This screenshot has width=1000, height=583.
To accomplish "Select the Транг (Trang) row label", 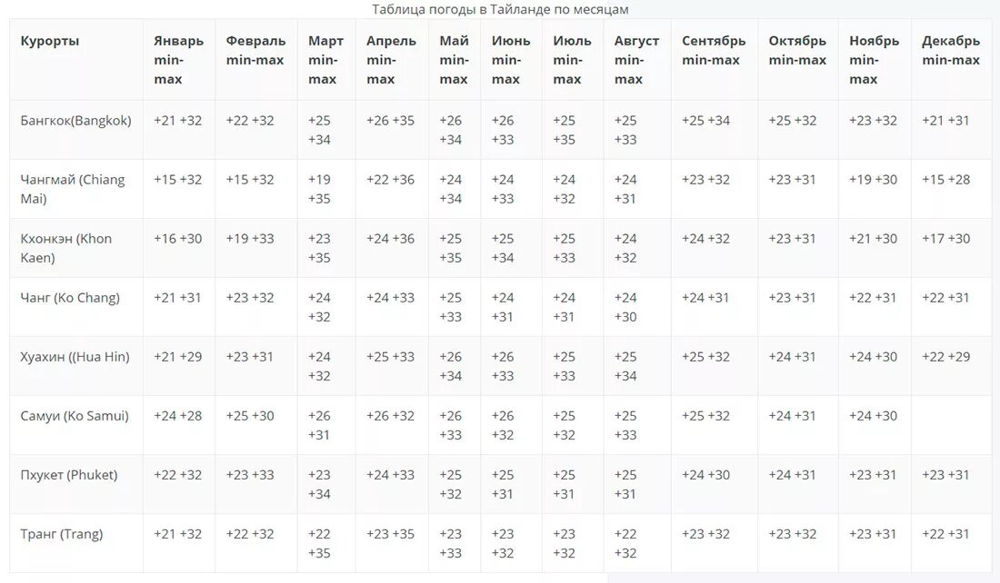I will (x=61, y=534).
